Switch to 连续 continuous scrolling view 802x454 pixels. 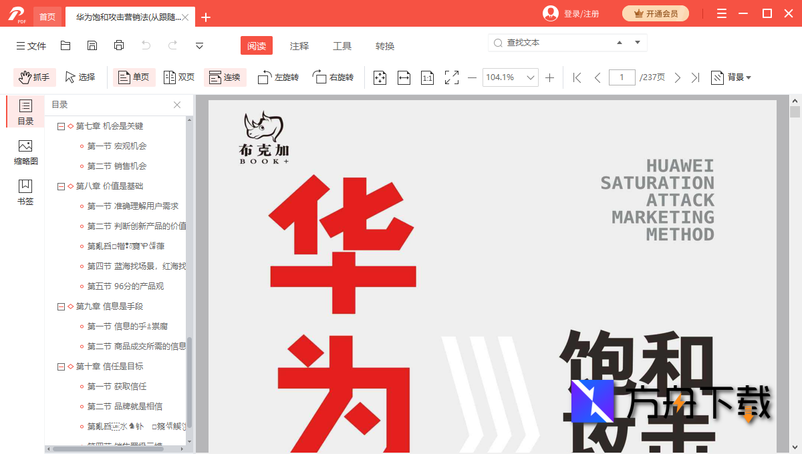[225, 77]
